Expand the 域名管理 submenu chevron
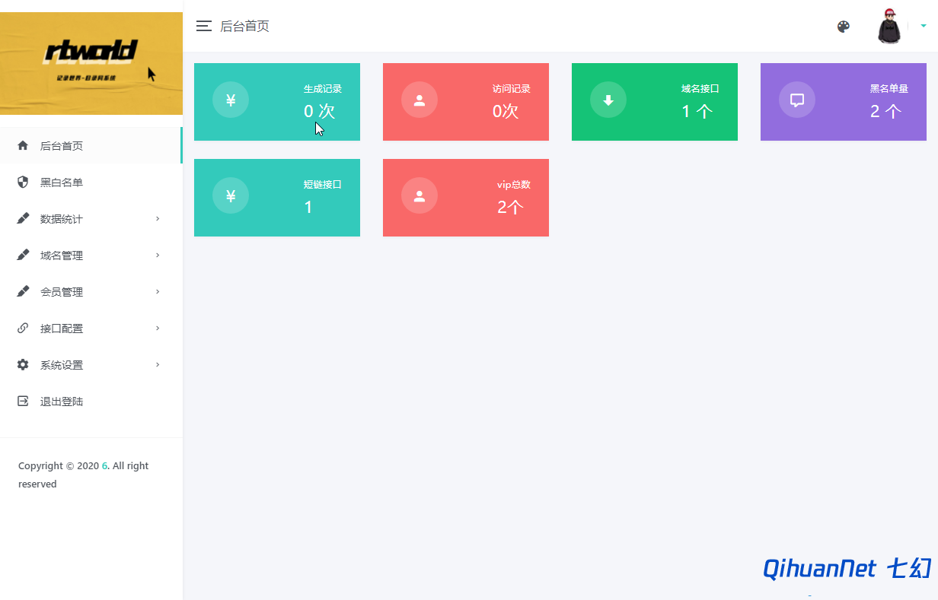 (158, 255)
